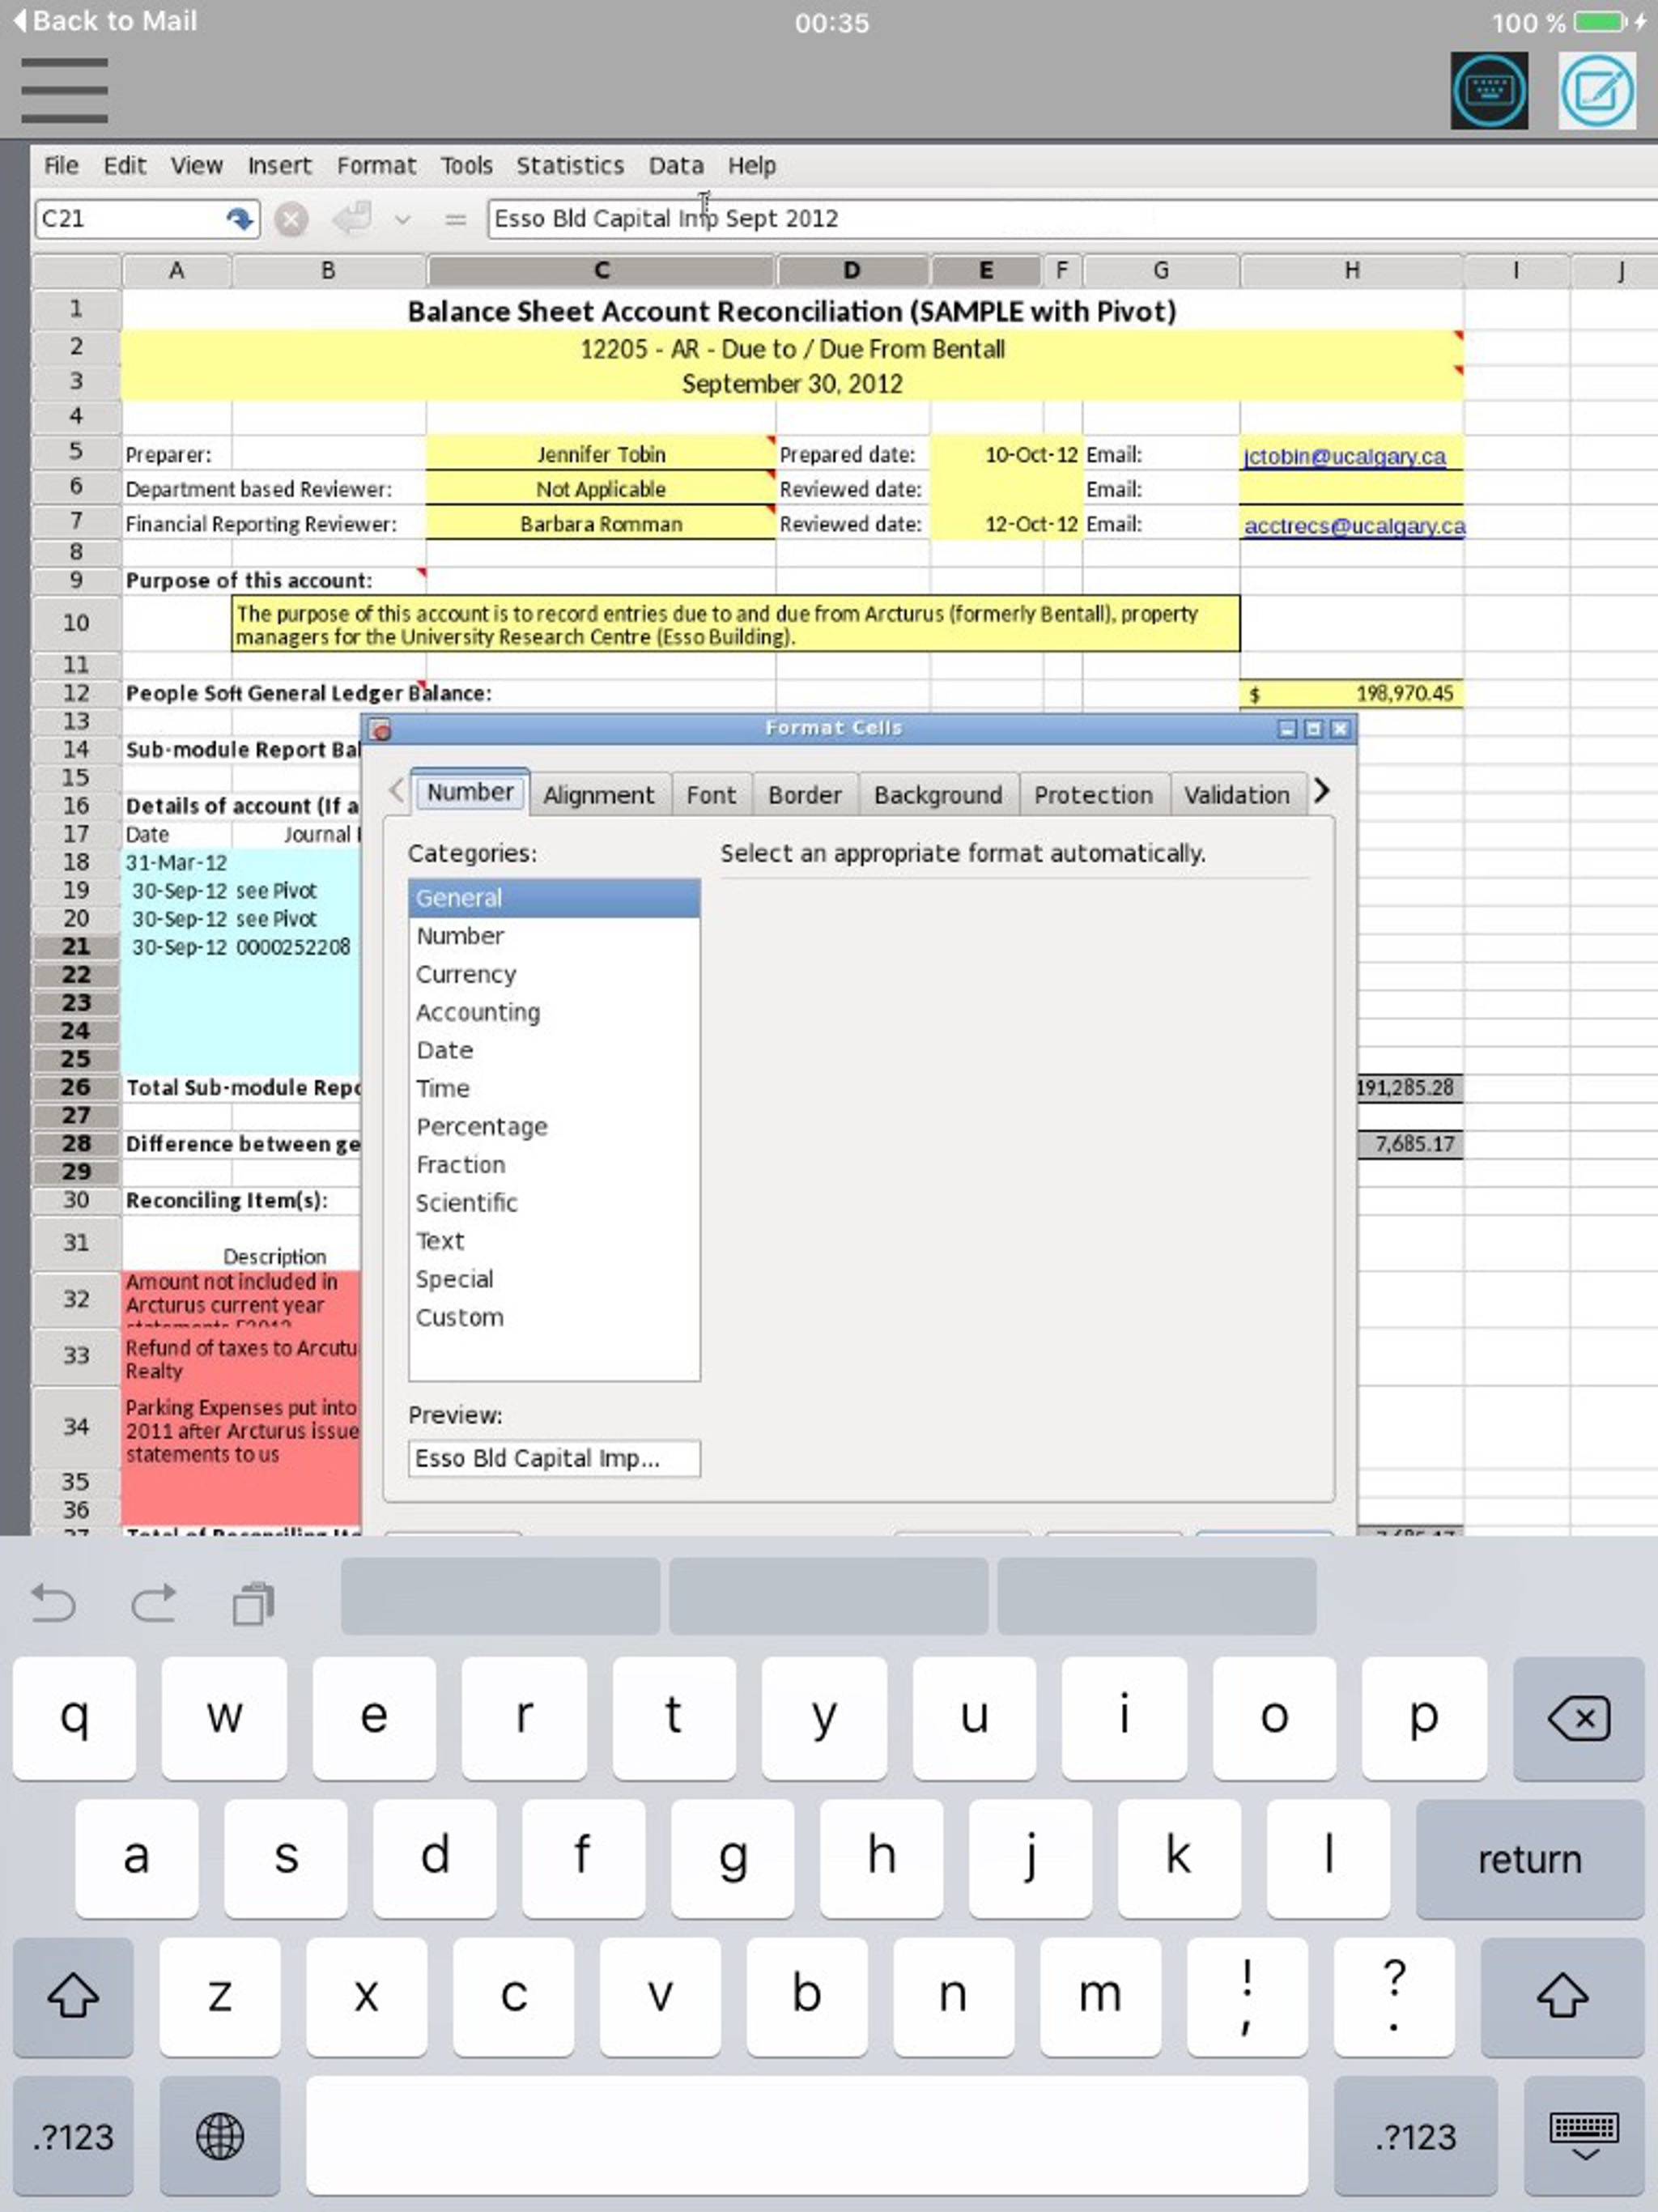This screenshot has height=2212, width=1658.
Task: Click the accept entry arrow icon
Action: tap(352, 219)
